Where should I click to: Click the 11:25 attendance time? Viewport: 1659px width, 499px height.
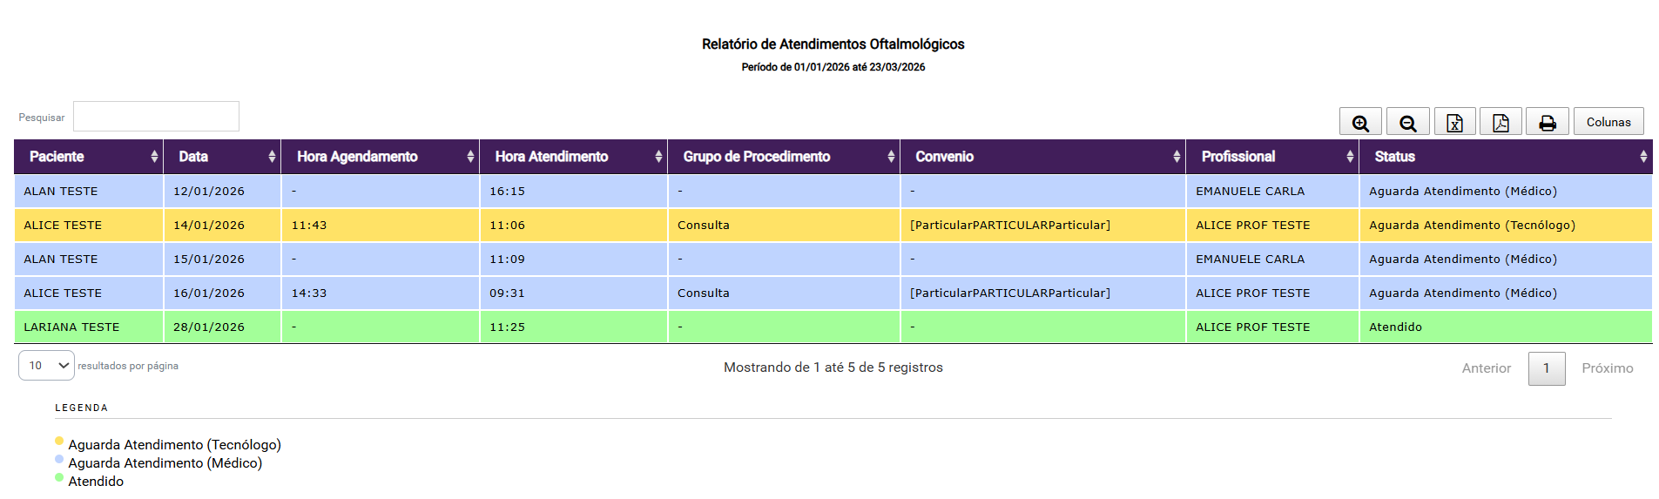pos(507,327)
